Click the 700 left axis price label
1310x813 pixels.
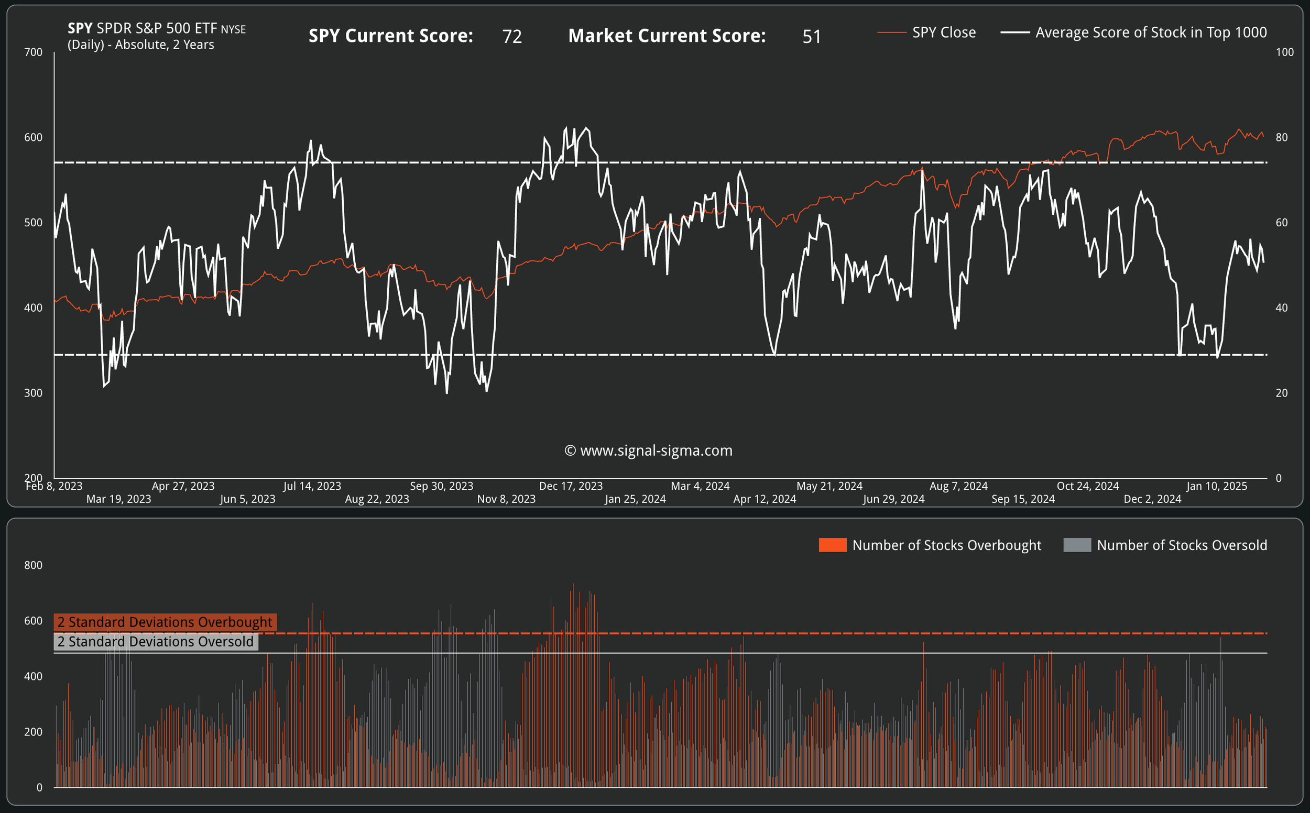coord(34,52)
